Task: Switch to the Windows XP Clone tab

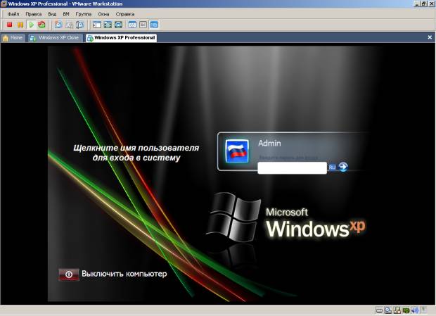Action: click(55, 38)
